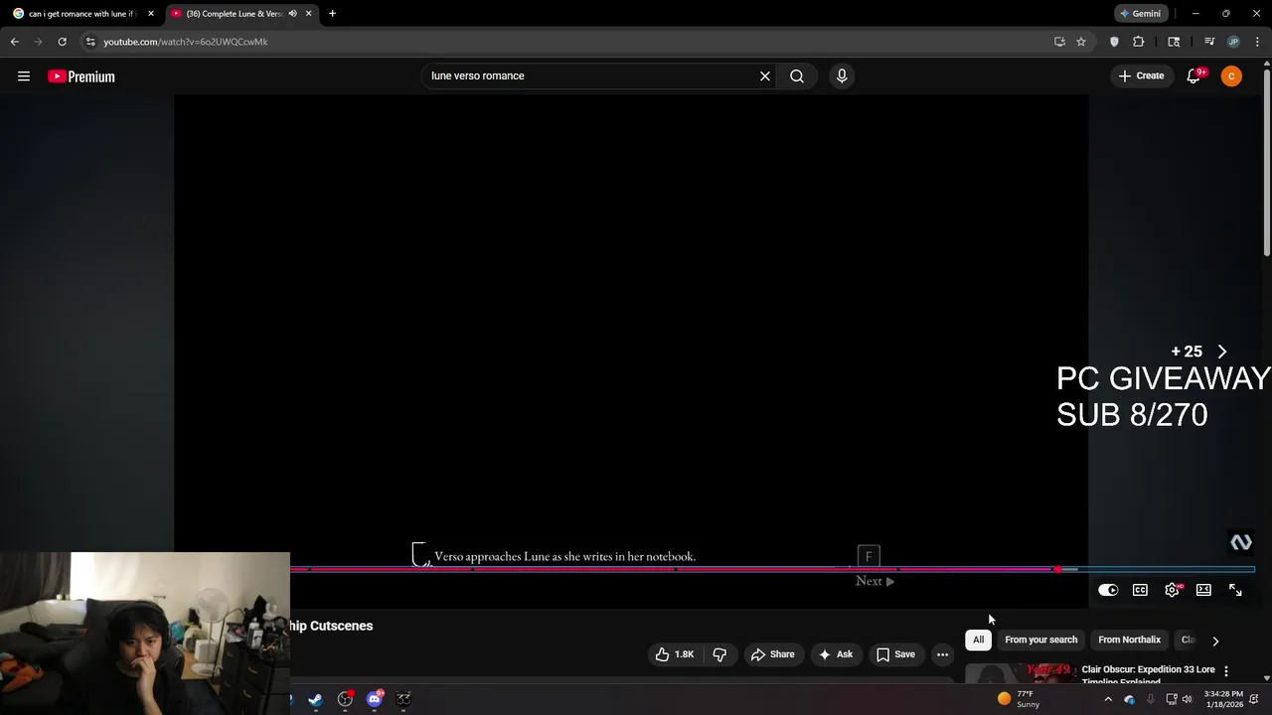
Task: Like the video with 1.8K likes
Action: point(675,654)
